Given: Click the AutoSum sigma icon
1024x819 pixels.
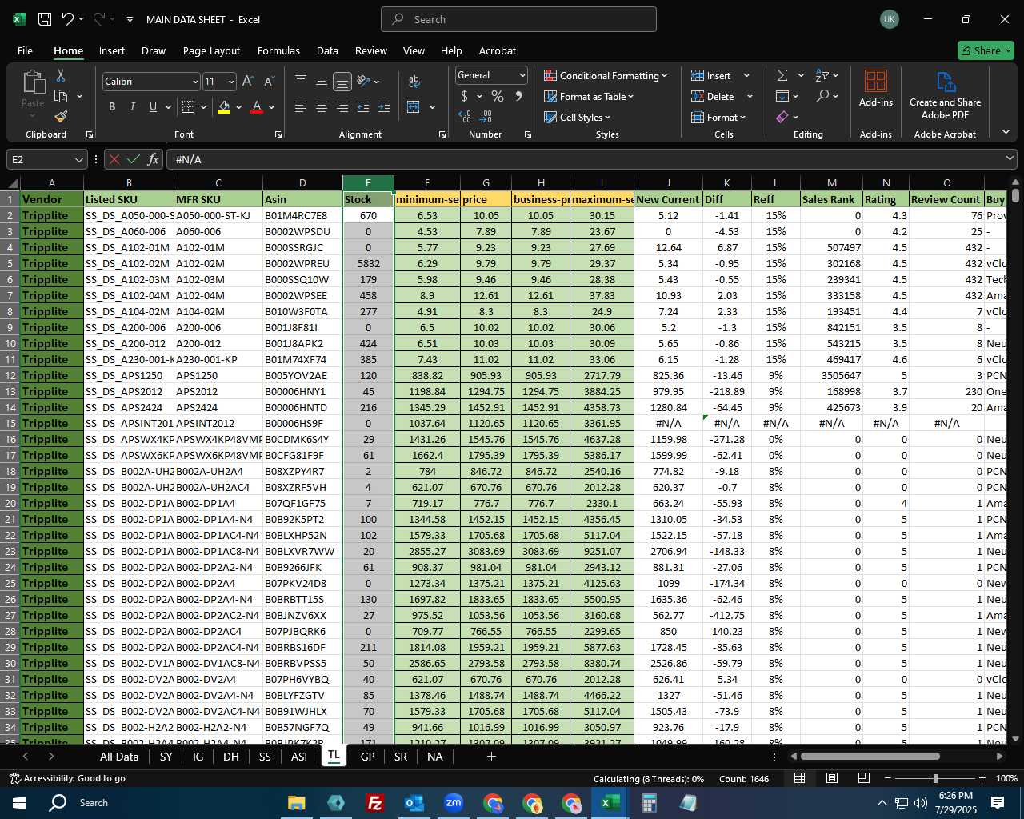Looking at the screenshot, I should coord(782,75).
